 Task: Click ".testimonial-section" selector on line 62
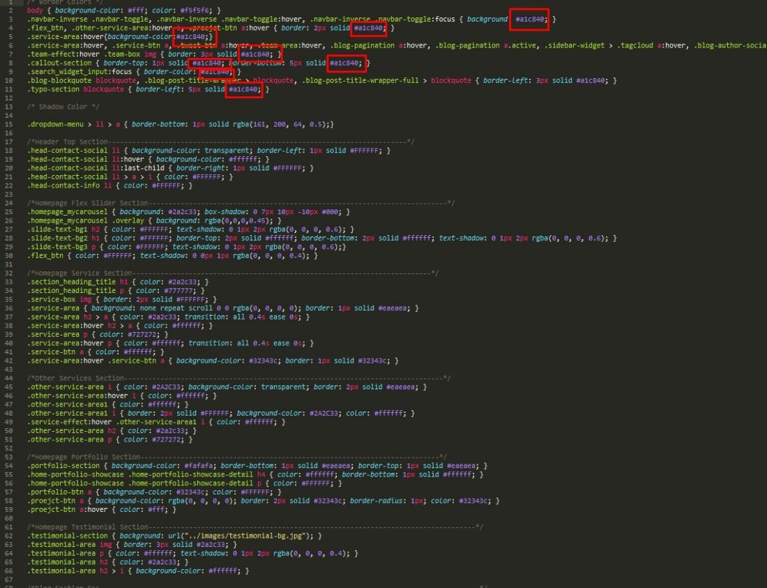click(67, 536)
